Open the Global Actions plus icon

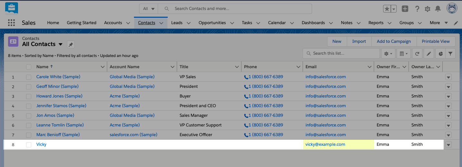click(x=405, y=9)
